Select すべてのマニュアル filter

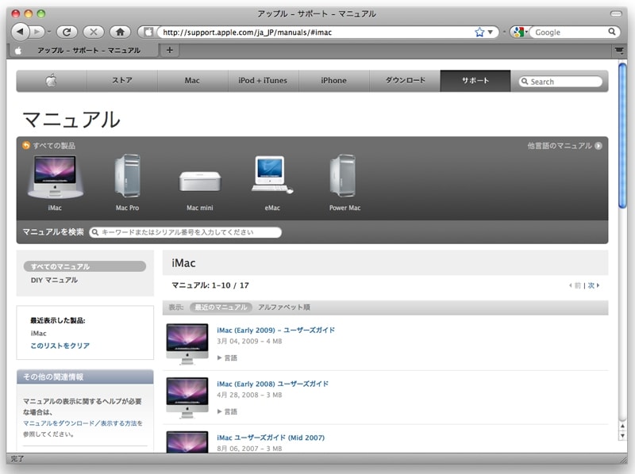[85, 266]
